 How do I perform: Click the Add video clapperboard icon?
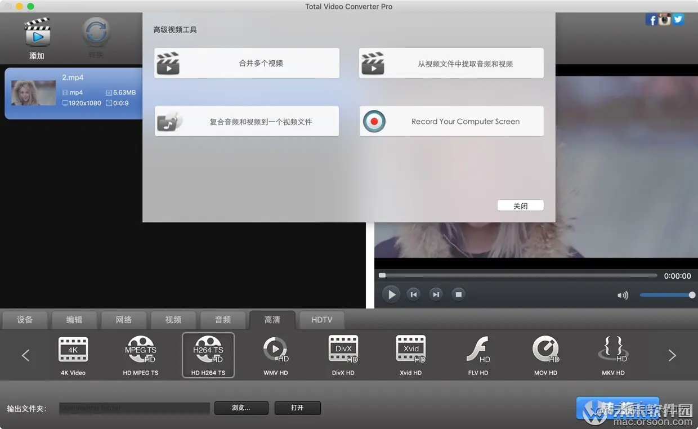(x=37, y=33)
